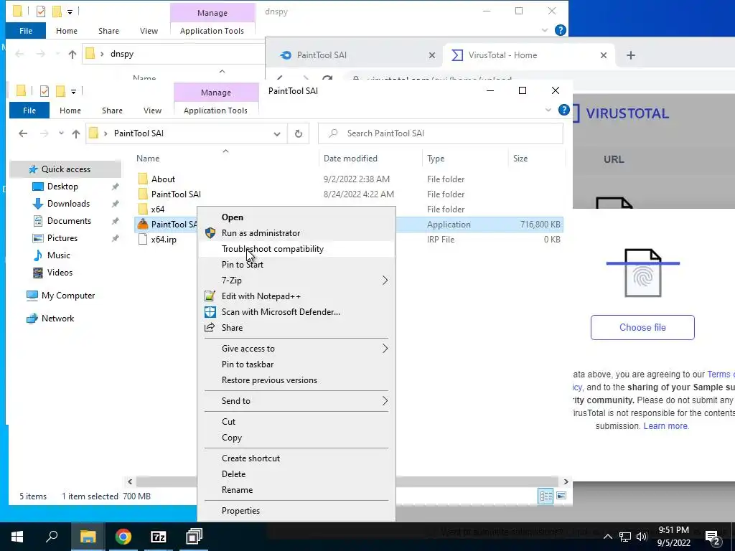
Task: Open 7-Zip from the taskbar
Action: [159, 537]
